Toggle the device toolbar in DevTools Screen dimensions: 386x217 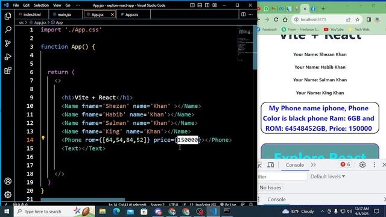coord(271,165)
